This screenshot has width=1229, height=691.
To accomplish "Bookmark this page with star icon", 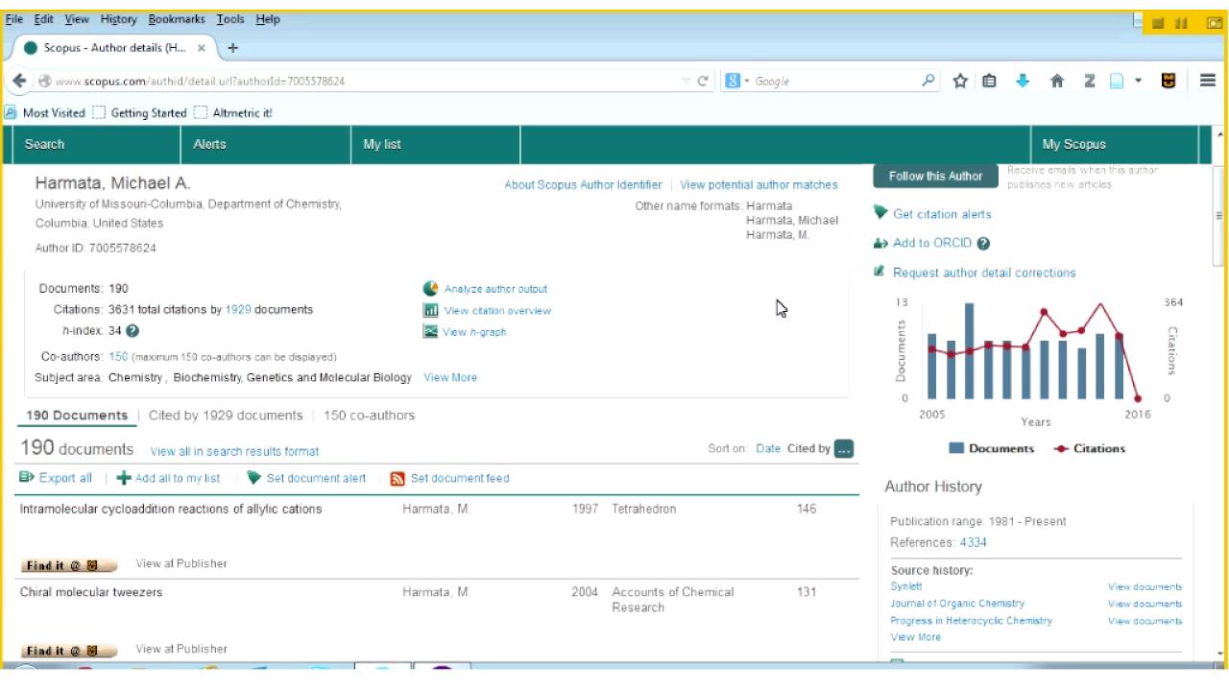I will (x=959, y=81).
